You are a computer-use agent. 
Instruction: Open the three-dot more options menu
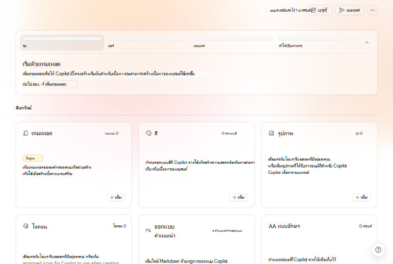click(x=372, y=10)
